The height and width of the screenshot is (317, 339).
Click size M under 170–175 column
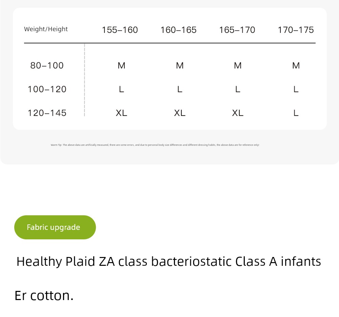296,65
